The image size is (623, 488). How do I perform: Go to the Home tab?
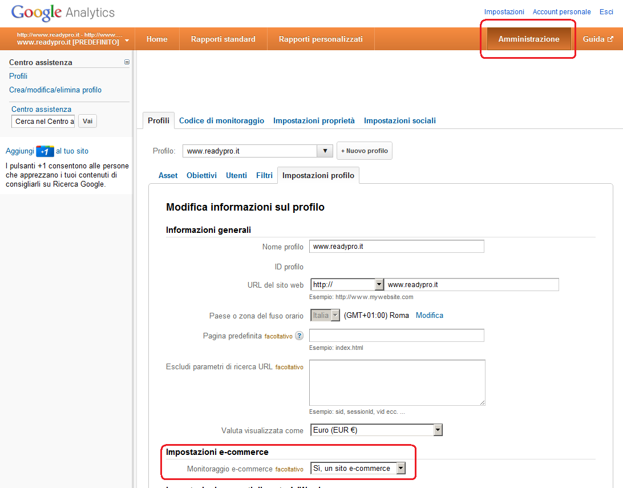click(157, 39)
